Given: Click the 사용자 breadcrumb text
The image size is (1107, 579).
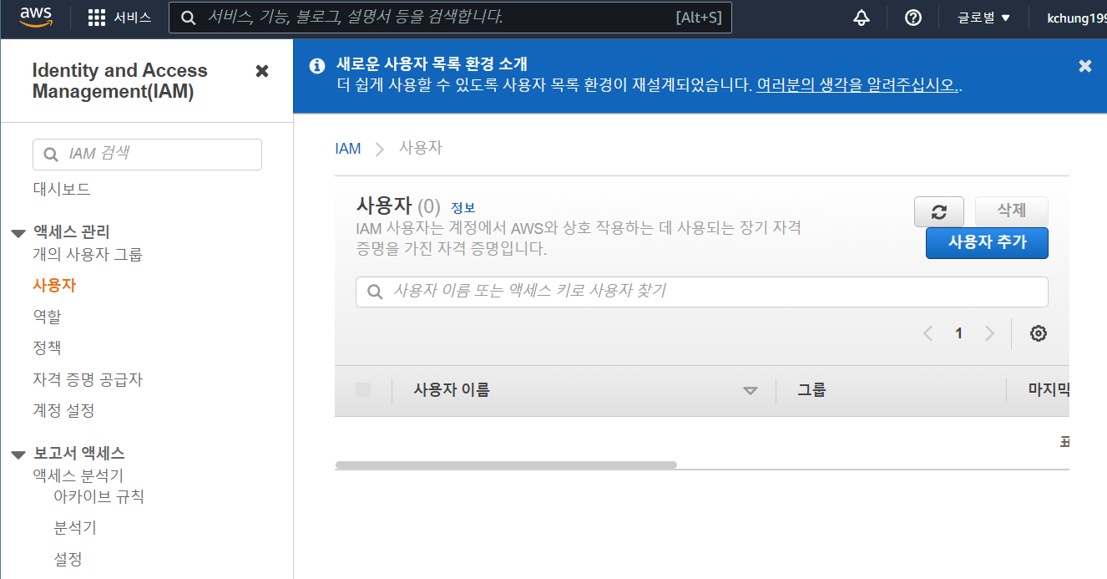Looking at the screenshot, I should pos(421,148).
